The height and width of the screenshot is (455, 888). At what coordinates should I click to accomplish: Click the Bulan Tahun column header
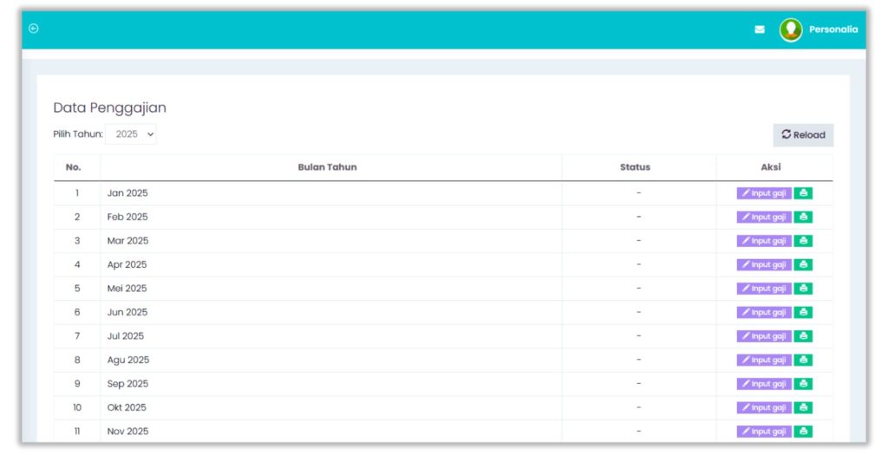pyautogui.click(x=327, y=167)
